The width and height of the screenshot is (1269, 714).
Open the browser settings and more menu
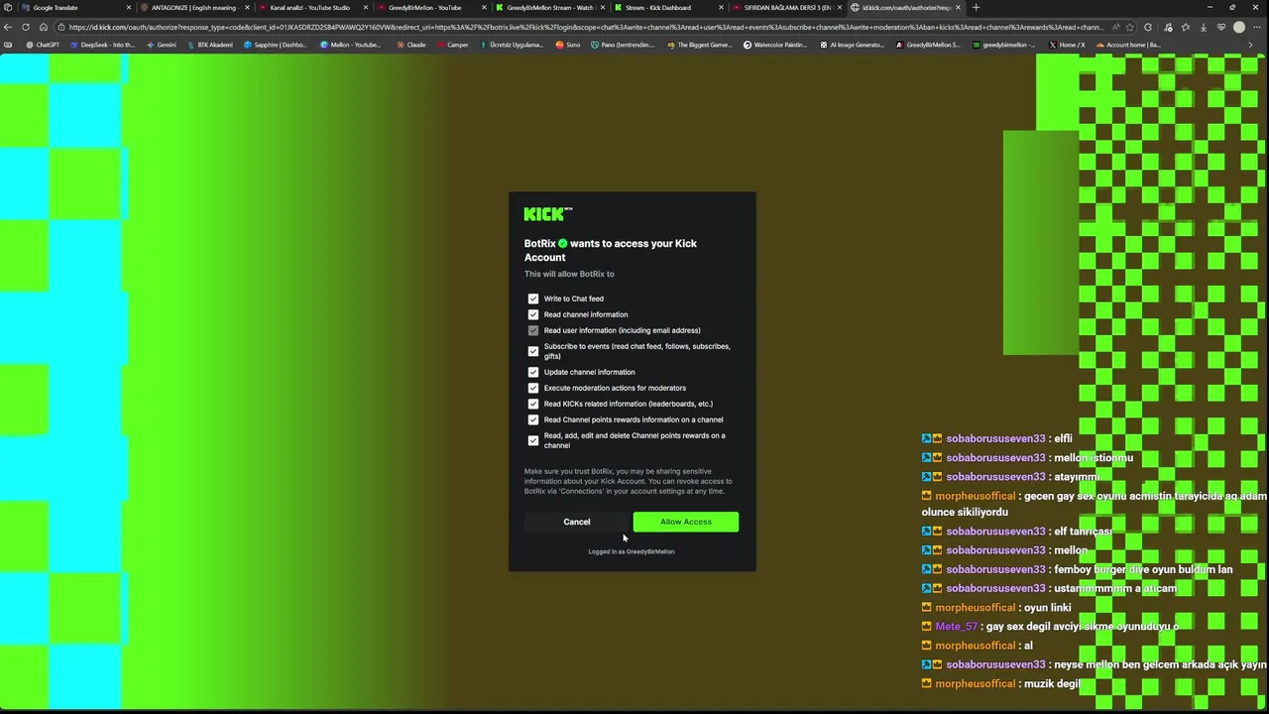tap(1259, 27)
